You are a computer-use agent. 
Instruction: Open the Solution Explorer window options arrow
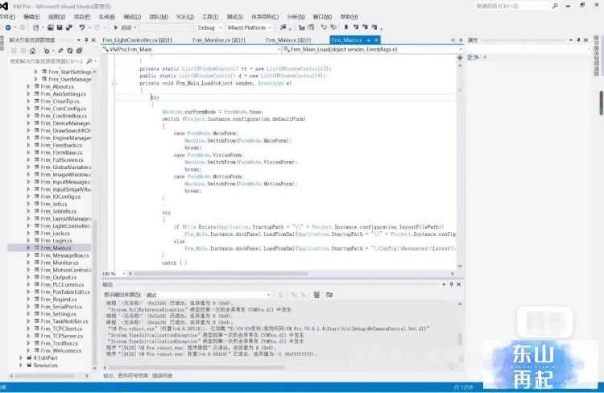coord(79,39)
